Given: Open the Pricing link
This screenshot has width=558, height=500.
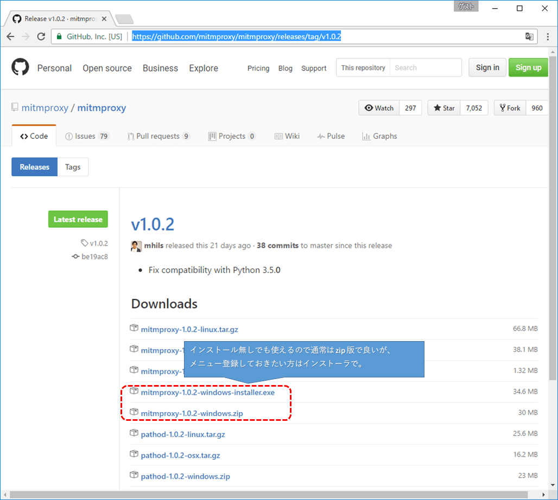Looking at the screenshot, I should click(258, 68).
